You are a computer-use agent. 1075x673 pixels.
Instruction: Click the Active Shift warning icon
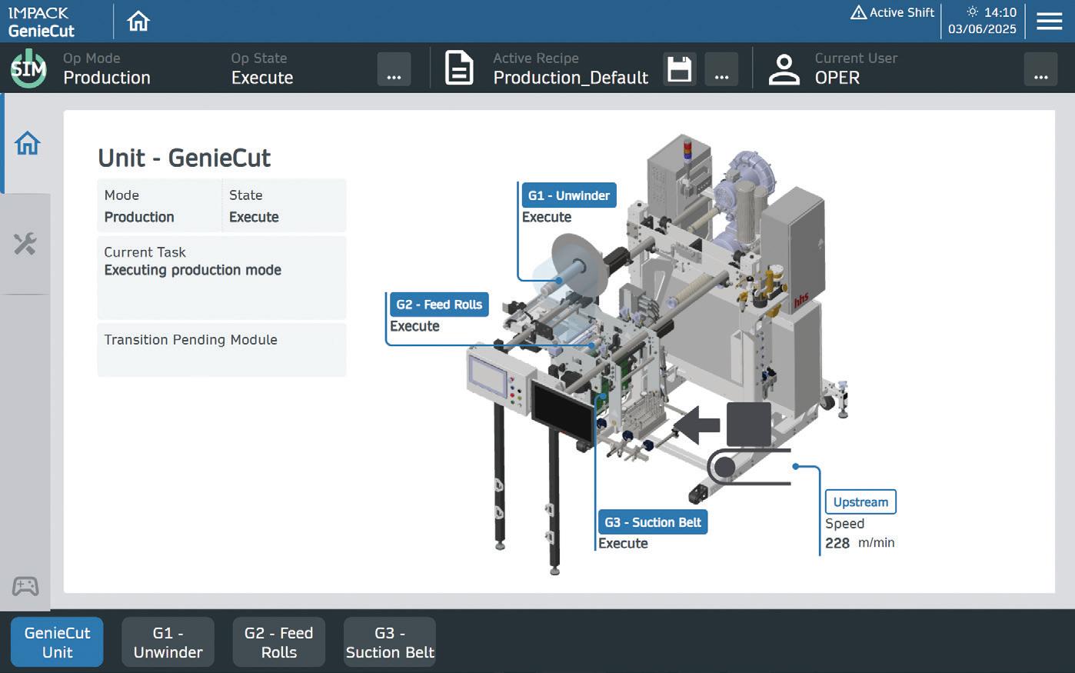tap(858, 12)
